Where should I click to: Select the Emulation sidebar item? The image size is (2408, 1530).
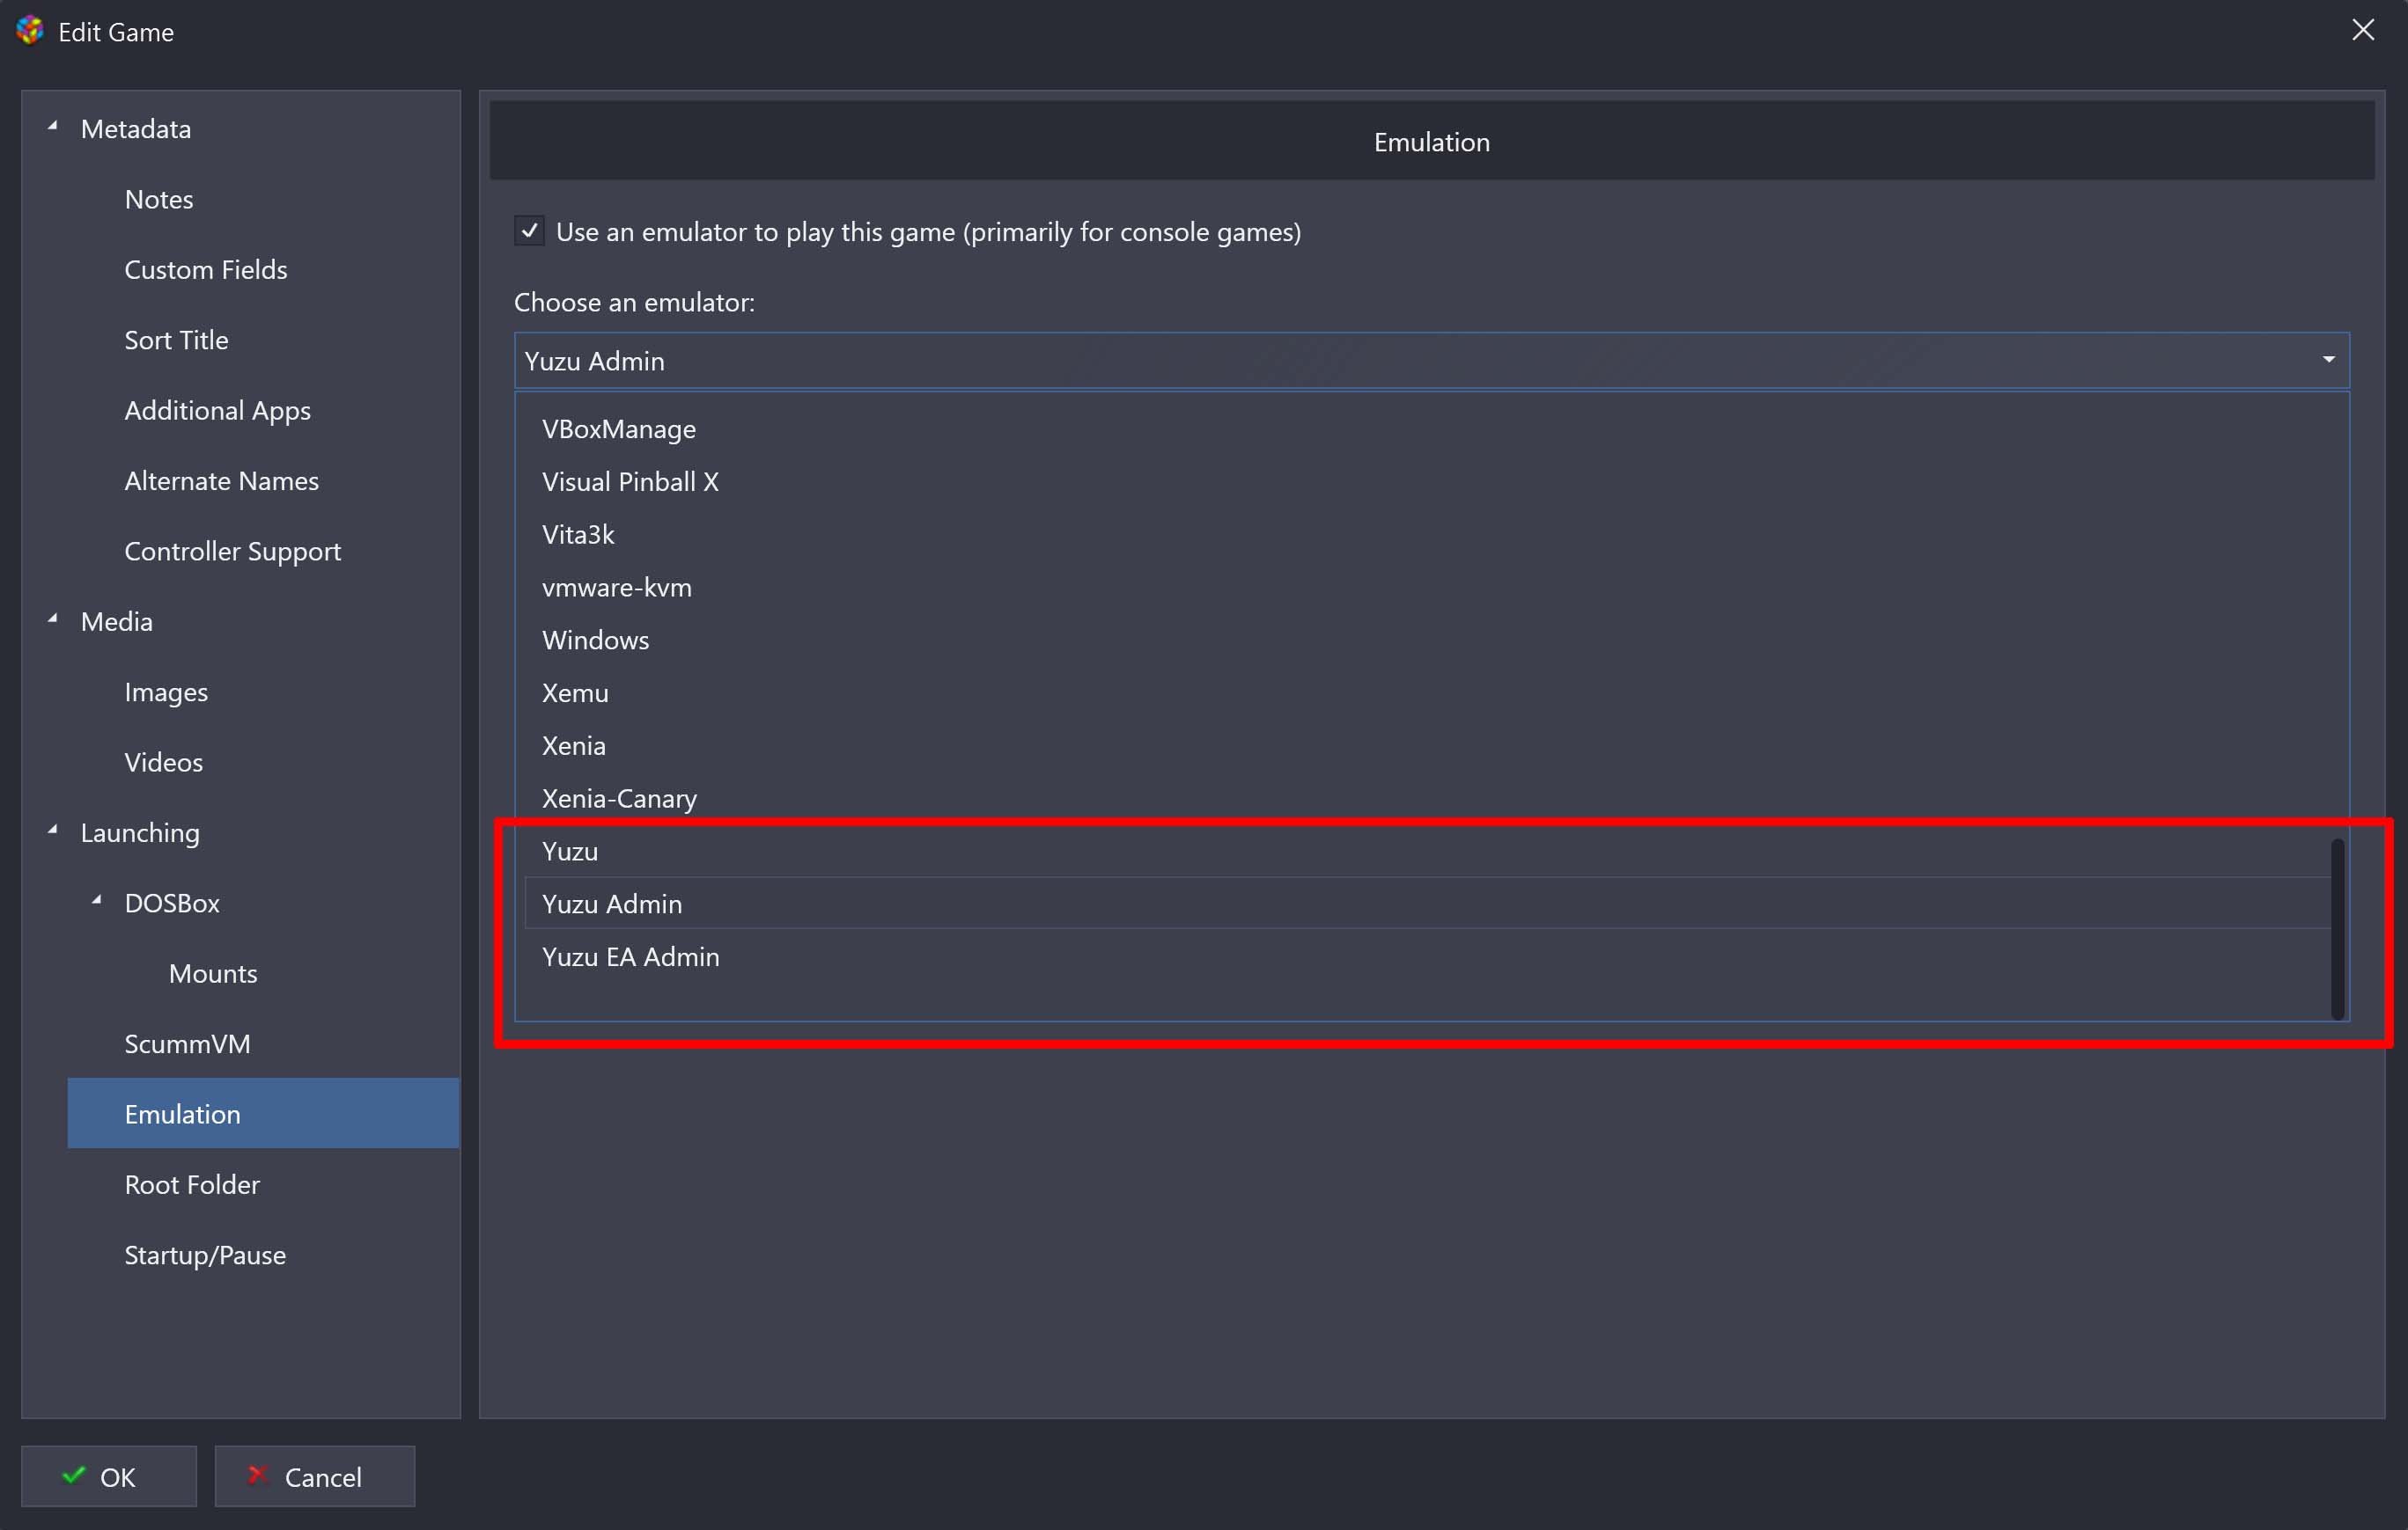pos(263,1113)
